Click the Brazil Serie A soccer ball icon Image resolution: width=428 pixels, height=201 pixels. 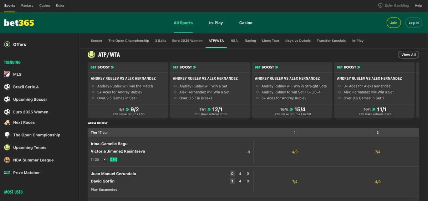[x=7, y=87]
